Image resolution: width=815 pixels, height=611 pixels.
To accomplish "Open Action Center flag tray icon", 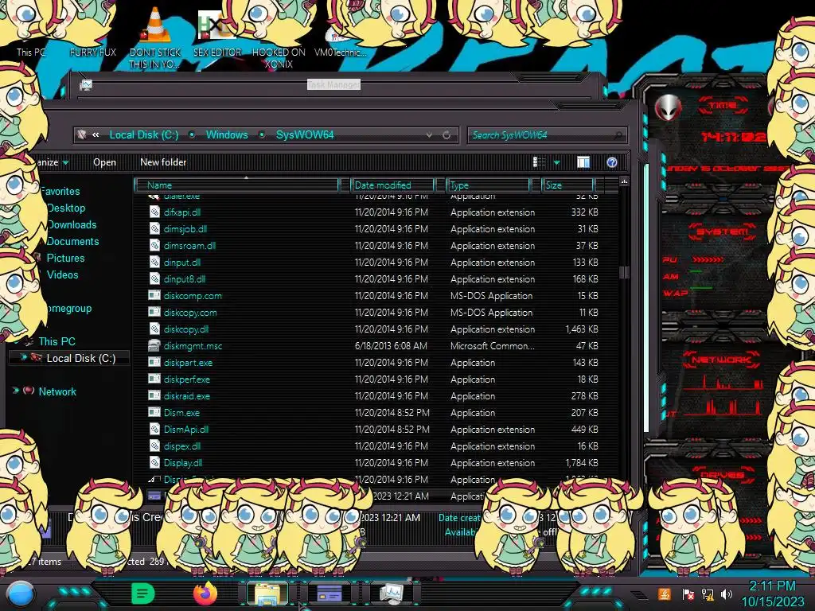I will (x=688, y=593).
